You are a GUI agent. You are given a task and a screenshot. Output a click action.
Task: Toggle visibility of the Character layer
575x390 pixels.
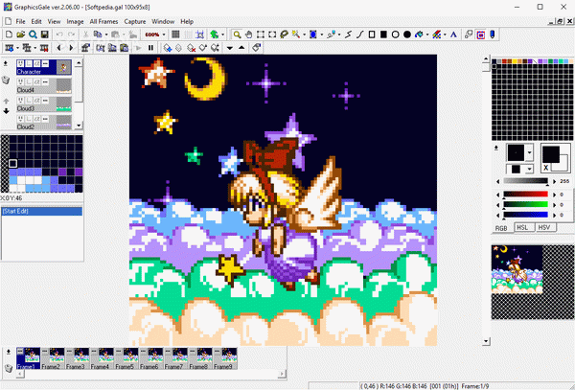coord(21,62)
